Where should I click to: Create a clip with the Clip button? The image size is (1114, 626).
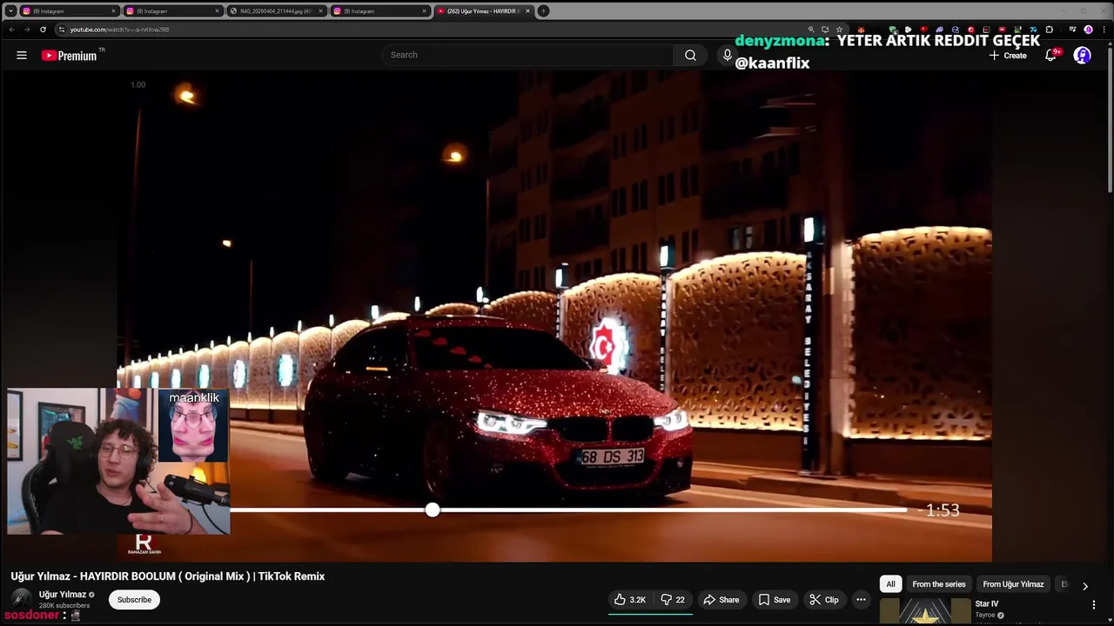pos(823,599)
